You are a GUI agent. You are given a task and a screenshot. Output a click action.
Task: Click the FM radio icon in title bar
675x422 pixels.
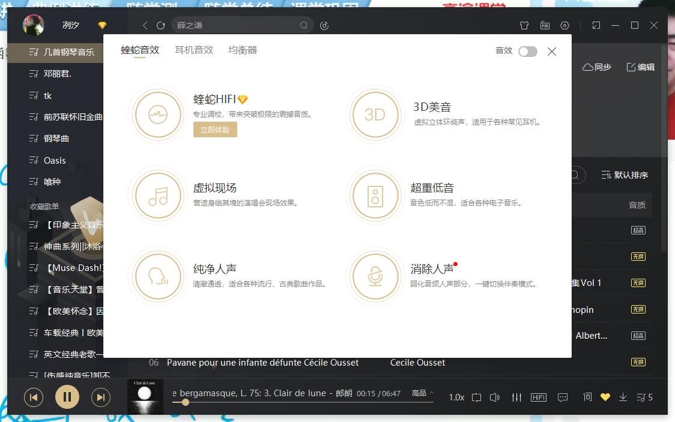545,26
